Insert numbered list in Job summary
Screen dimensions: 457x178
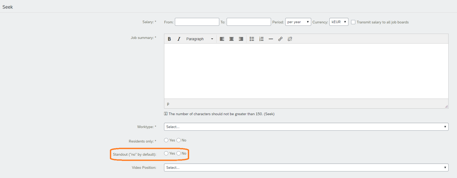click(261, 39)
